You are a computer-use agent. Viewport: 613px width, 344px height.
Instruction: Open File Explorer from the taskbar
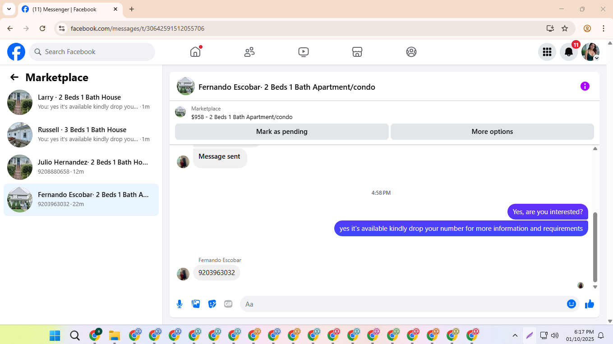coord(115,335)
